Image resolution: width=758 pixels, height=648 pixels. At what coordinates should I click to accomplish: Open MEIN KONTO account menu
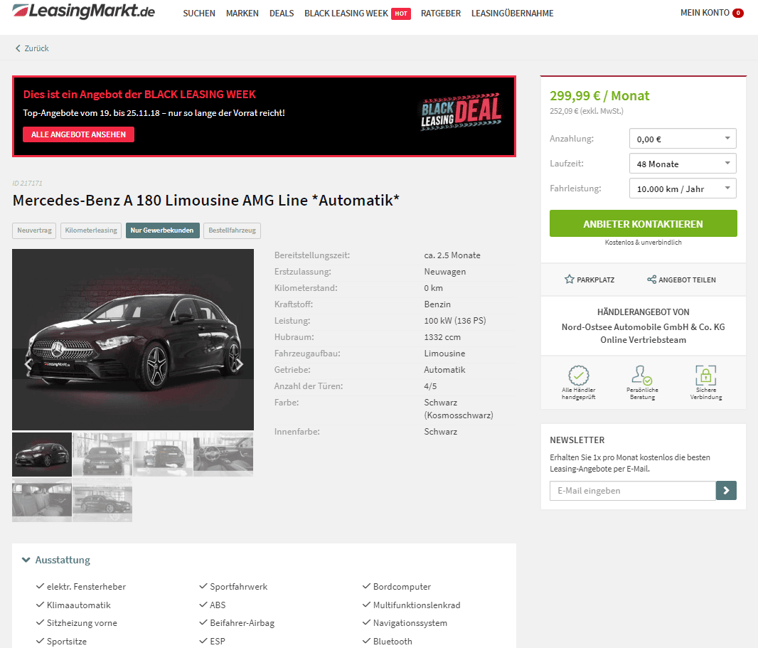point(705,13)
